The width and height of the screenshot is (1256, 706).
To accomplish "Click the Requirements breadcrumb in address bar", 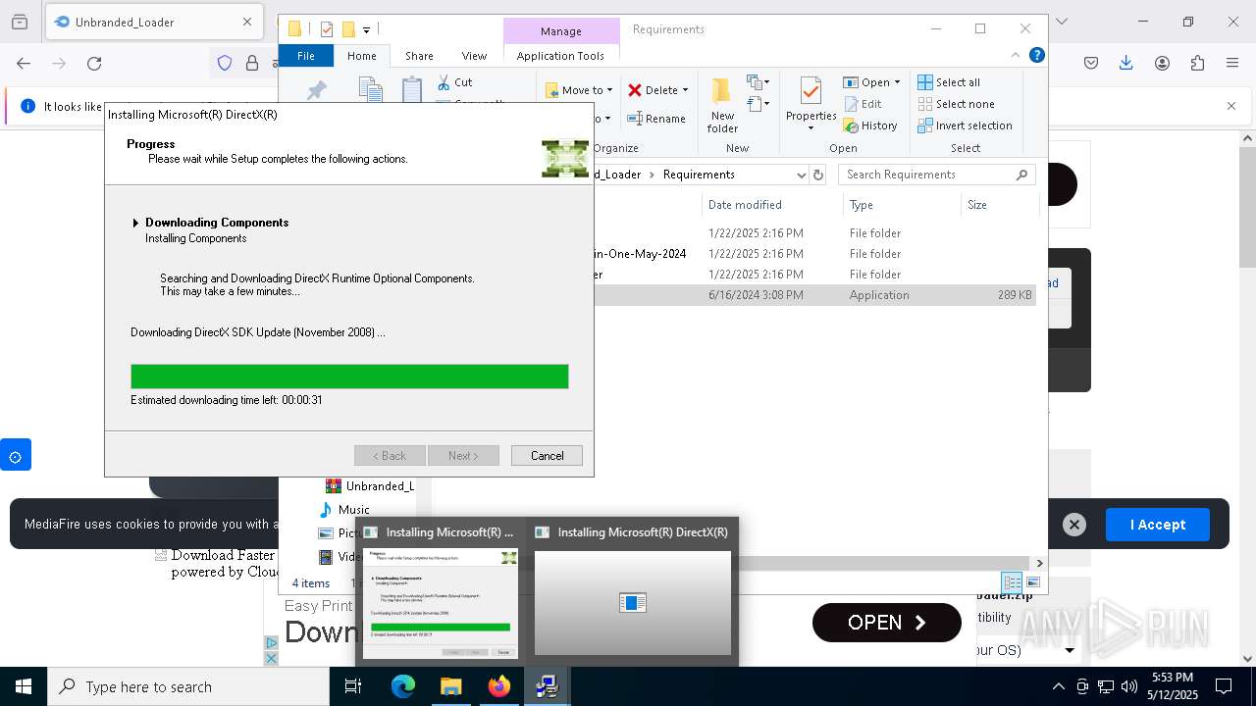I will coord(699,175).
